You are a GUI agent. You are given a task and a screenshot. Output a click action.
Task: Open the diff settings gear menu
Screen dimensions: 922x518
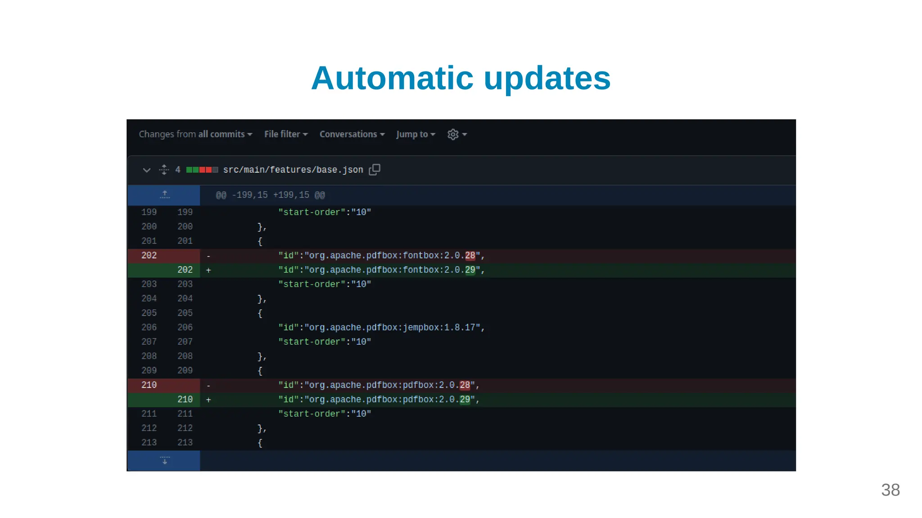457,134
